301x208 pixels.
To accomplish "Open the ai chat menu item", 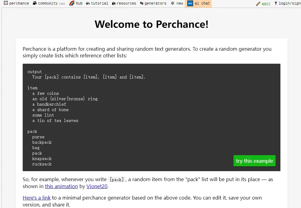I will (198, 3).
